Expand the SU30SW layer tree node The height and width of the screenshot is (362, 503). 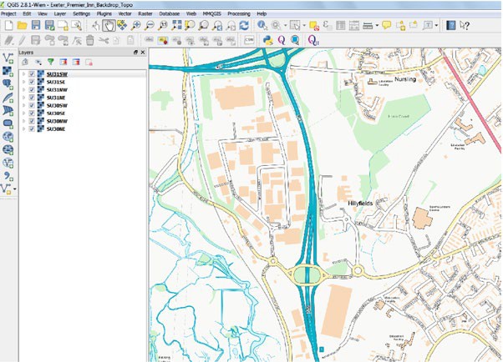[23, 105]
